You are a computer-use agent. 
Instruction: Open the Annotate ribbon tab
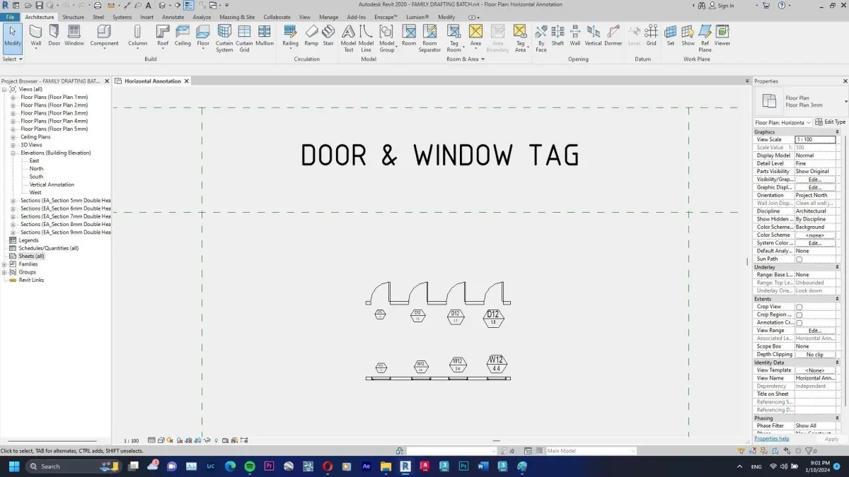click(x=173, y=17)
